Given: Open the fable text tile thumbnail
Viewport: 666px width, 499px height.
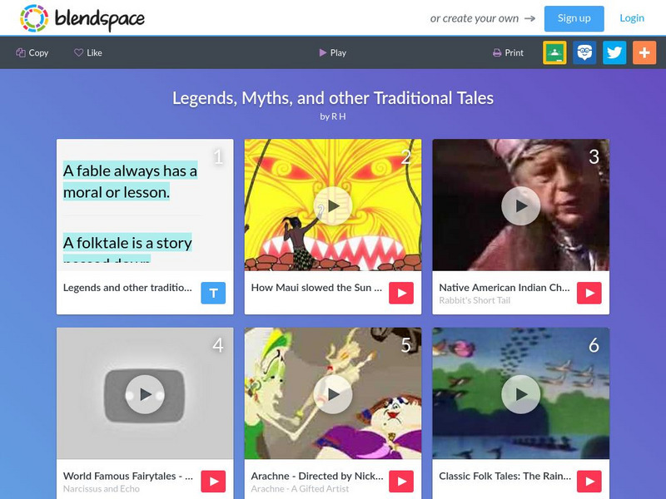Looking at the screenshot, I should click(145, 205).
